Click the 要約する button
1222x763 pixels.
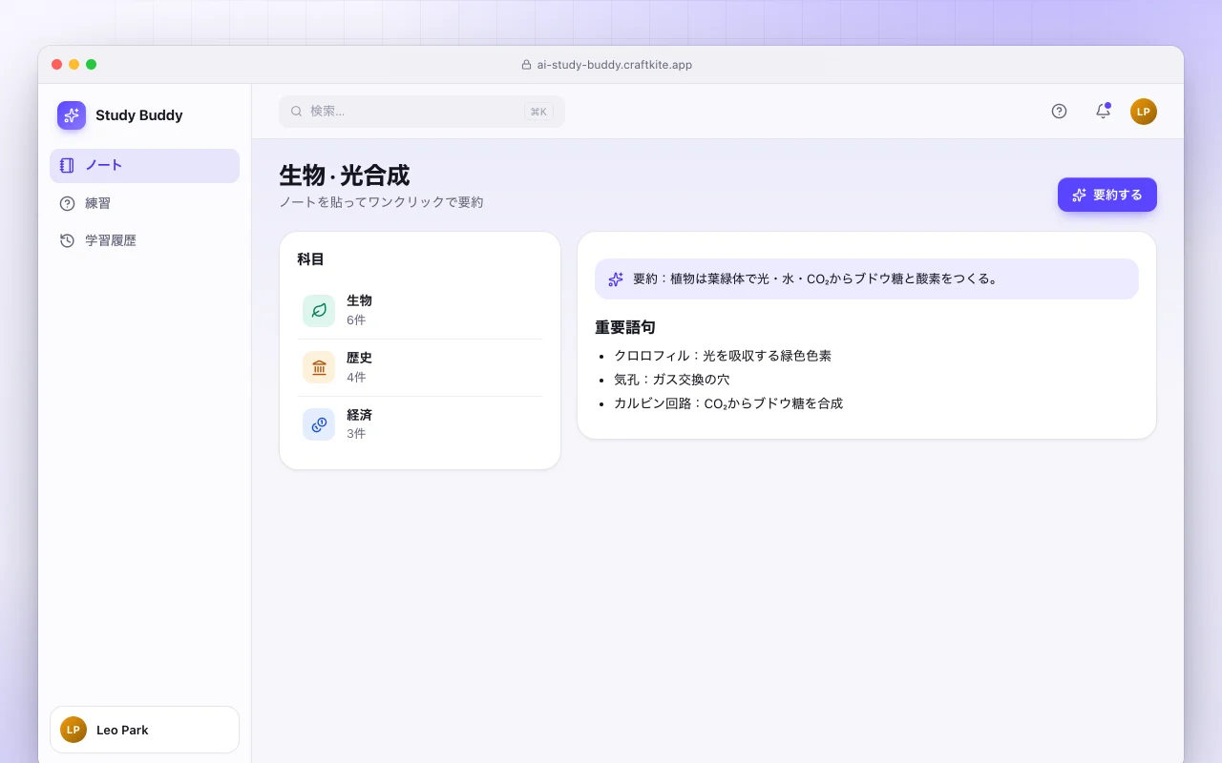click(x=1107, y=195)
